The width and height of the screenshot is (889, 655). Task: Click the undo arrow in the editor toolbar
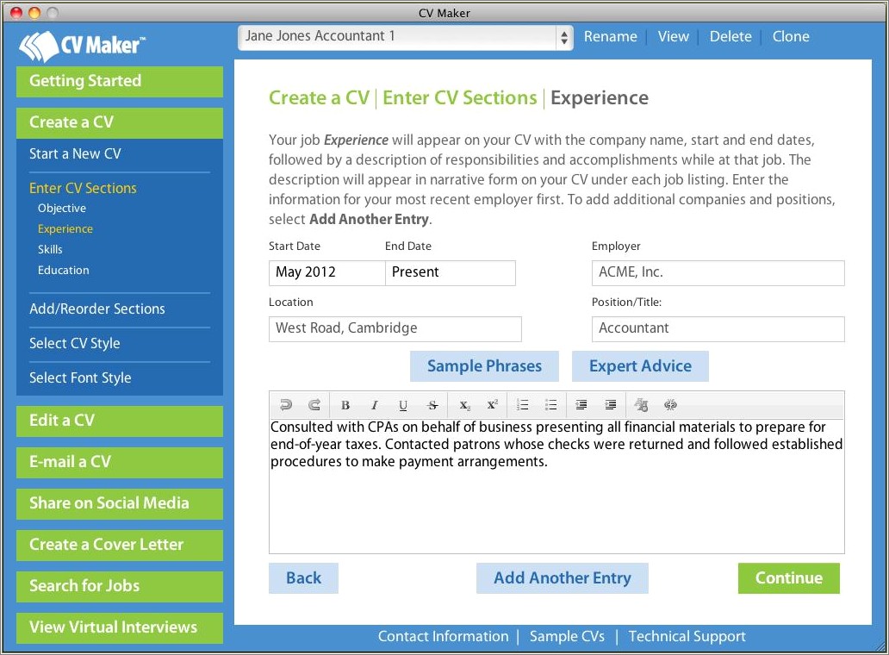coord(284,405)
